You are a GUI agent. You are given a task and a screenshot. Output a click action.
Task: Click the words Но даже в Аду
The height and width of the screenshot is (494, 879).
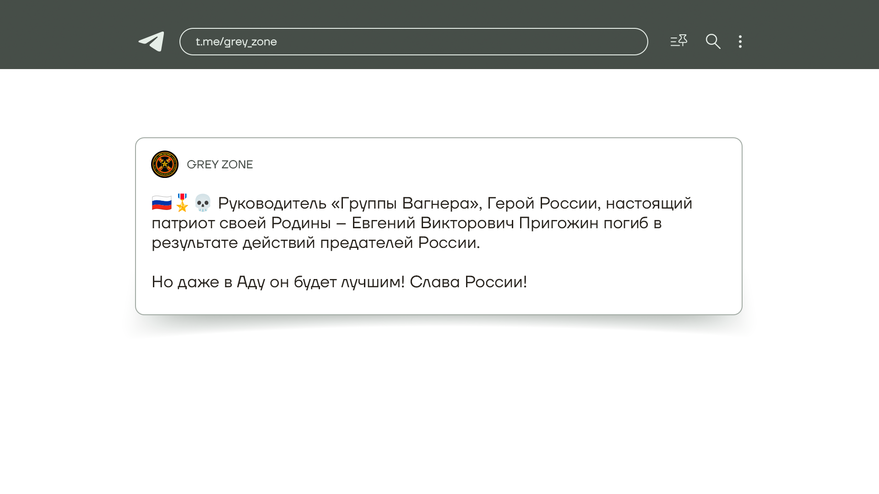(208, 282)
